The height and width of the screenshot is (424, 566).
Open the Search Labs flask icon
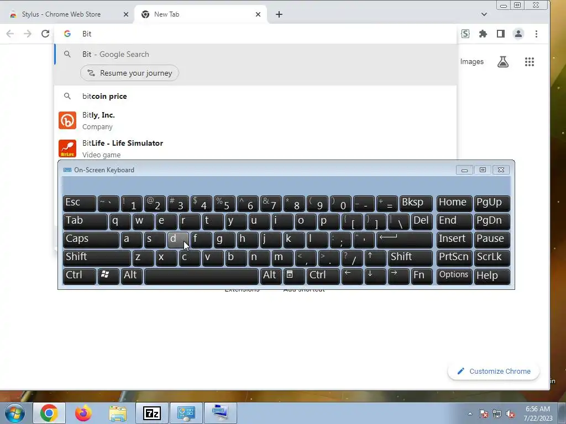pyautogui.click(x=503, y=62)
